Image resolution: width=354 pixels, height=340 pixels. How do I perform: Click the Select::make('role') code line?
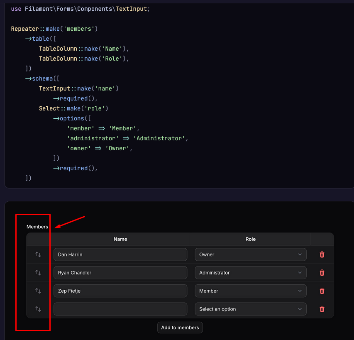click(73, 108)
